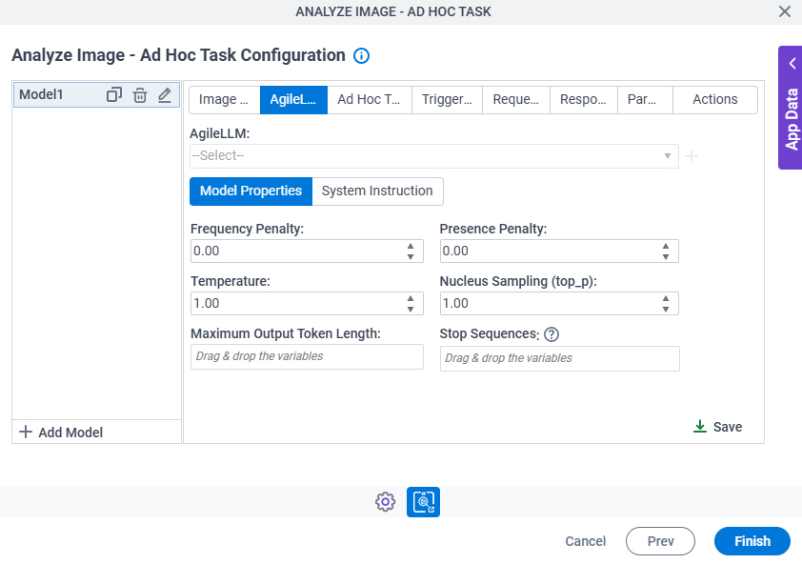Expand the App Data side panel

[x=791, y=108]
